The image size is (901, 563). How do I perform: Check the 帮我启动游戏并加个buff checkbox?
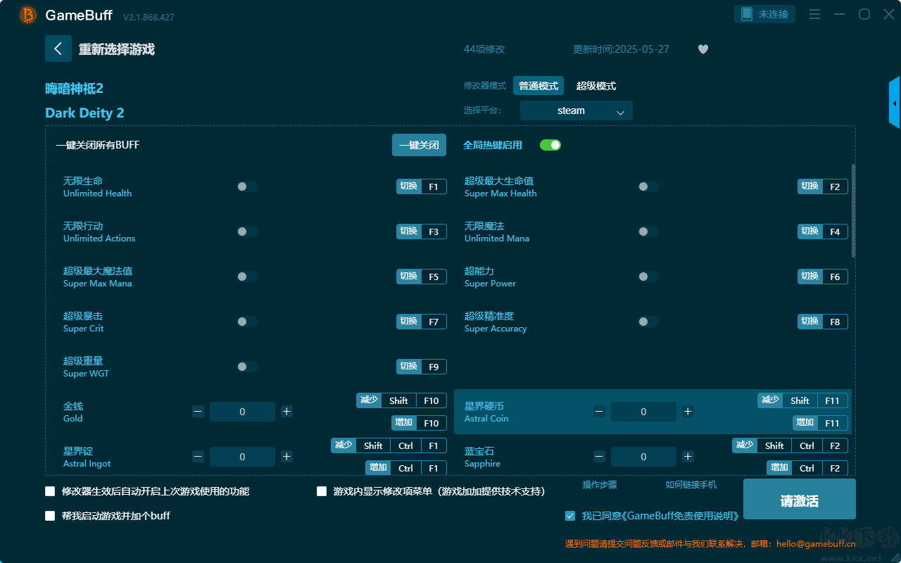[x=50, y=516]
